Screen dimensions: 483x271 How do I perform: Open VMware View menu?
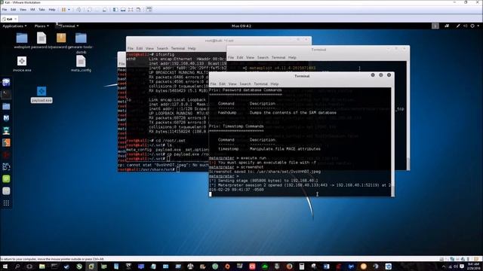click(x=23, y=10)
